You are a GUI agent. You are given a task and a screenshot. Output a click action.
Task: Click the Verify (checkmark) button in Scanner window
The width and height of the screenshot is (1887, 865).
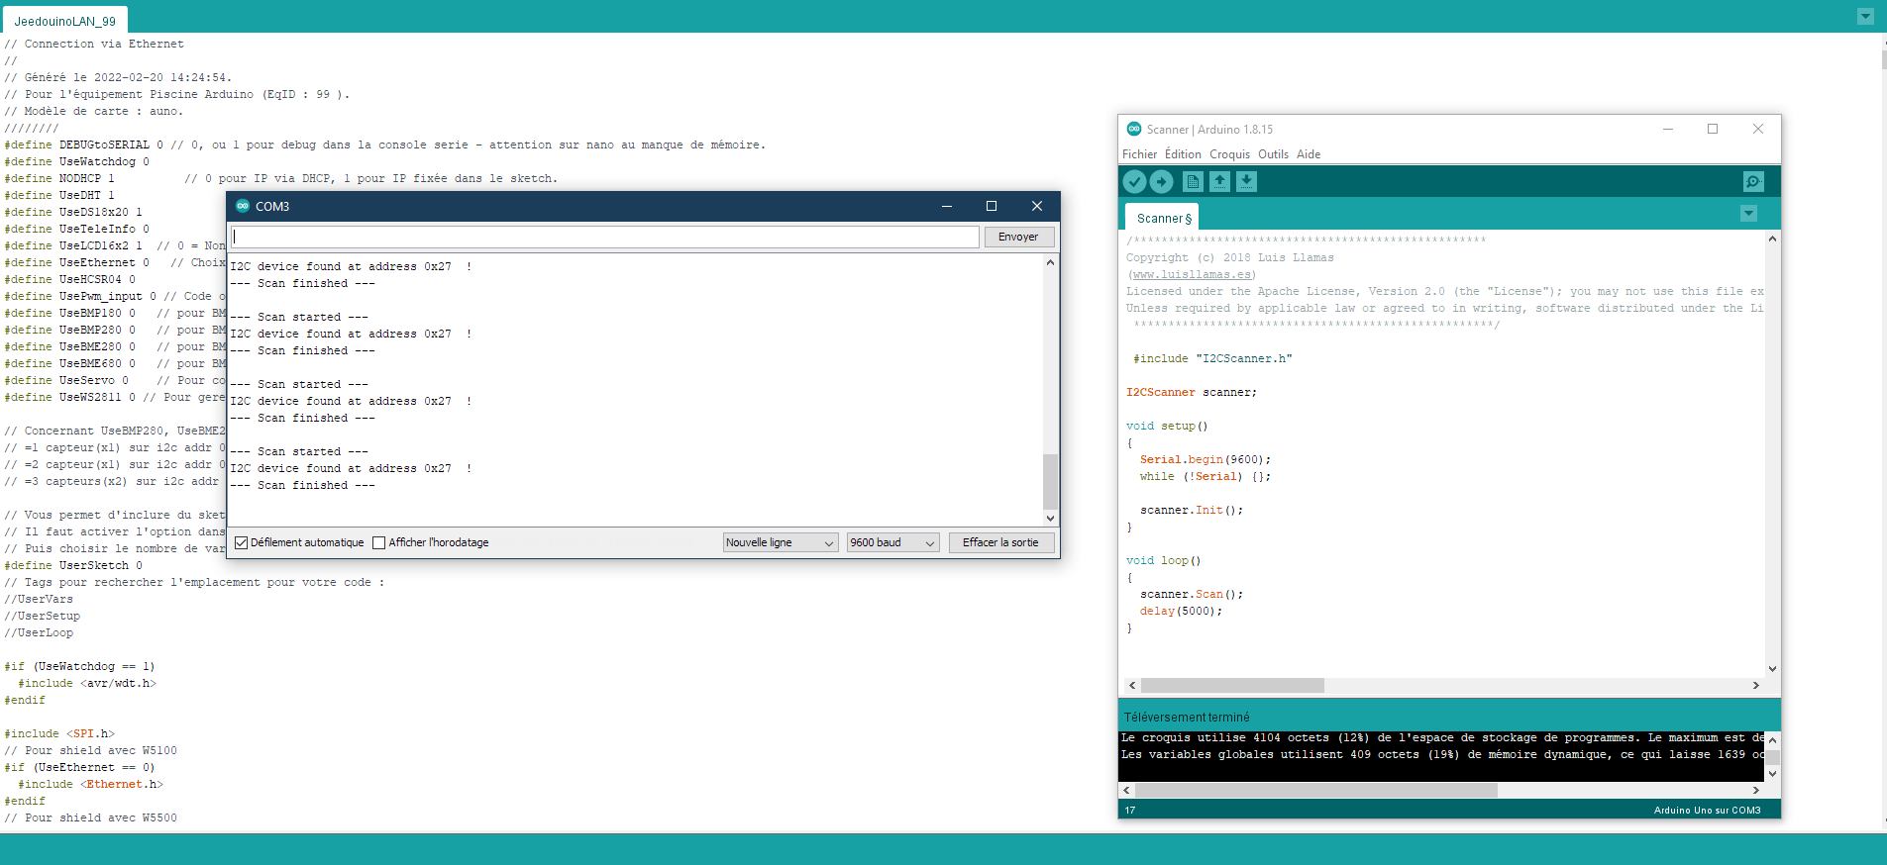[1134, 181]
